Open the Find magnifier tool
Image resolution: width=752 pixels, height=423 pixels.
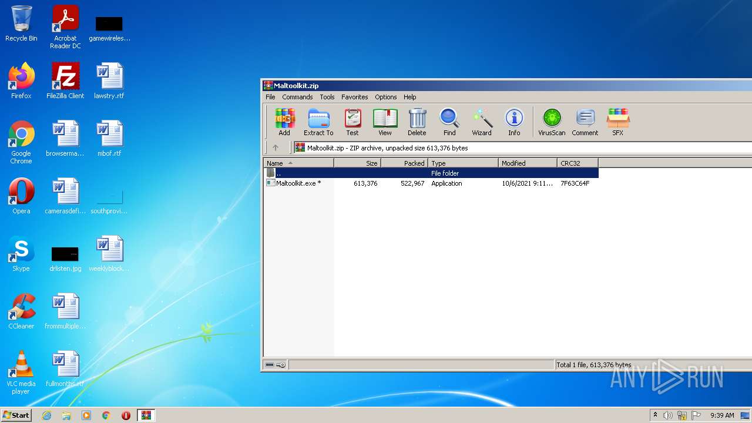click(449, 122)
